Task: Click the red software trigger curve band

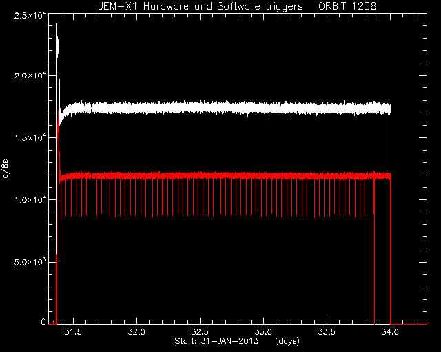Action: point(225,176)
